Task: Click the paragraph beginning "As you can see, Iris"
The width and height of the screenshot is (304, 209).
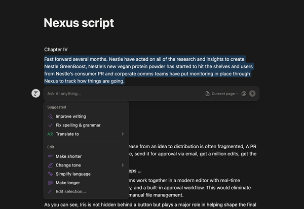Action: [152, 205]
